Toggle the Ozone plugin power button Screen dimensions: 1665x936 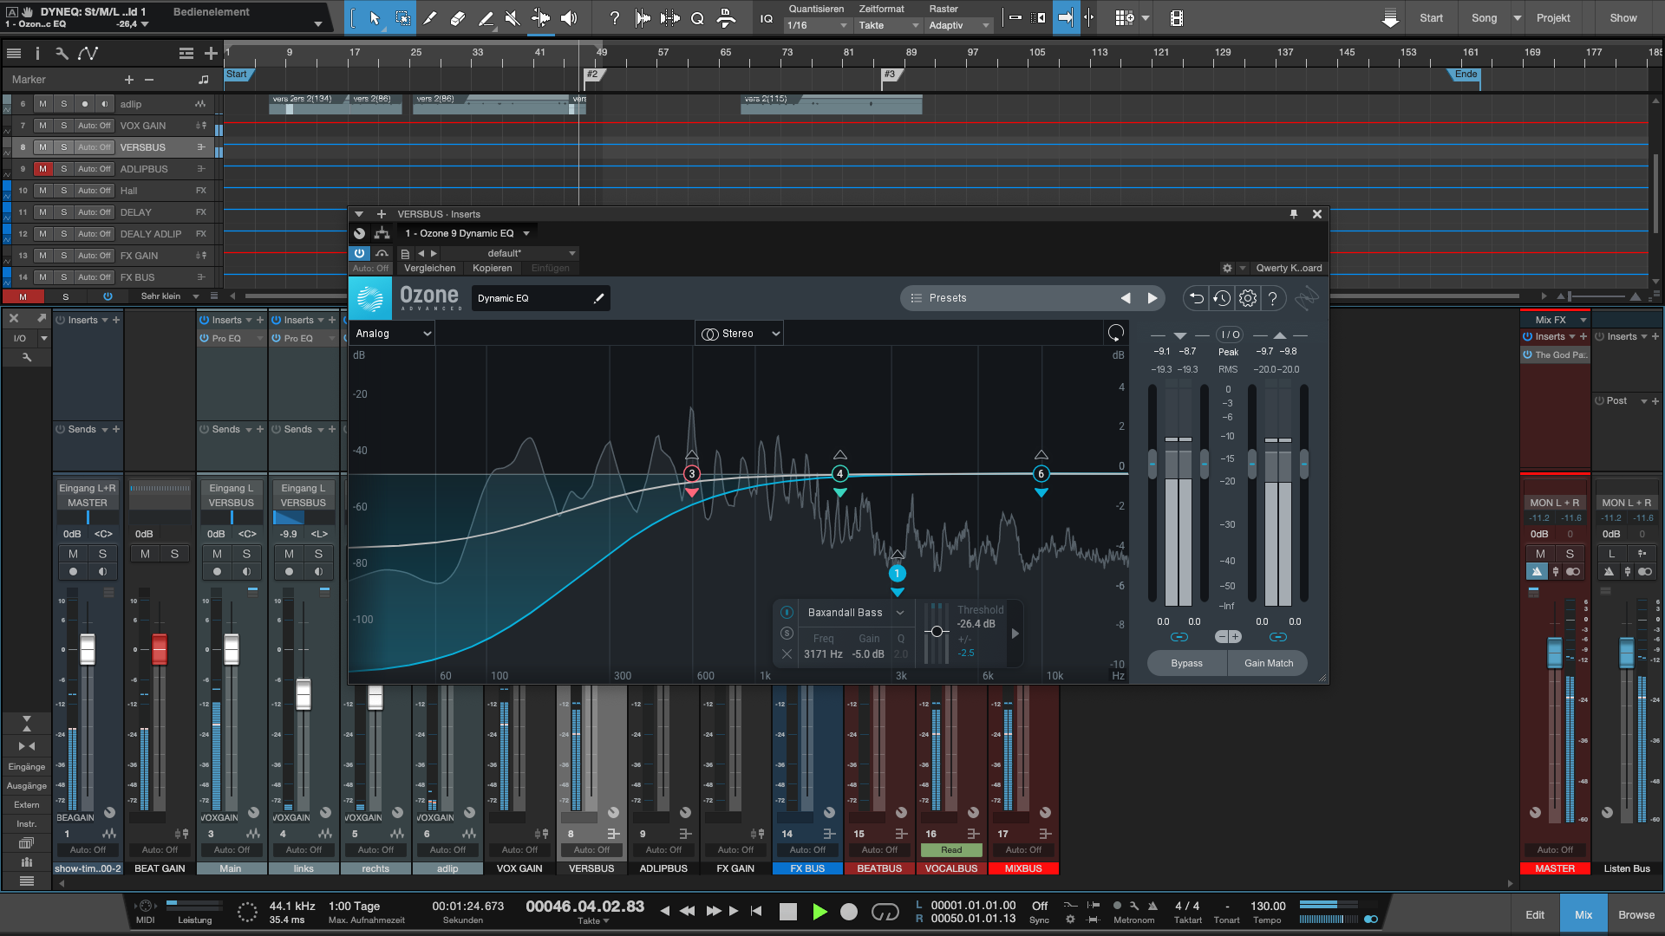(x=359, y=253)
